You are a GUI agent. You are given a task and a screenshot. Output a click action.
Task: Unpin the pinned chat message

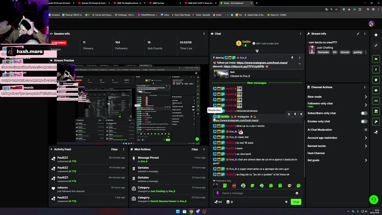[x=292, y=58]
